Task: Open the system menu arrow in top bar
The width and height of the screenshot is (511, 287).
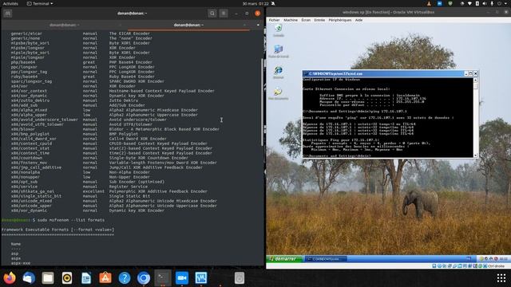Action: pos(506,3)
